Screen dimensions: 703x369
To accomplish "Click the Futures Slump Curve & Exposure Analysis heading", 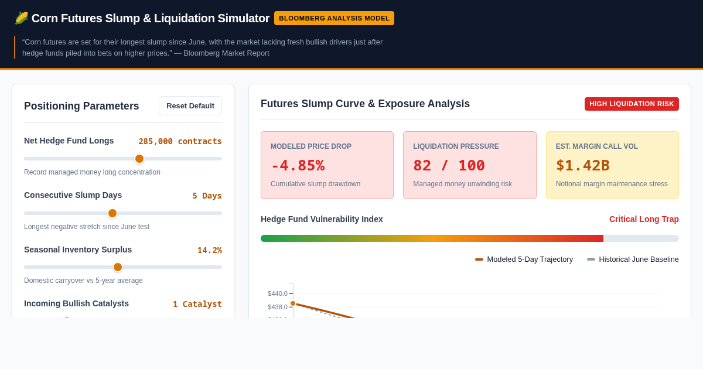I will click(365, 104).
